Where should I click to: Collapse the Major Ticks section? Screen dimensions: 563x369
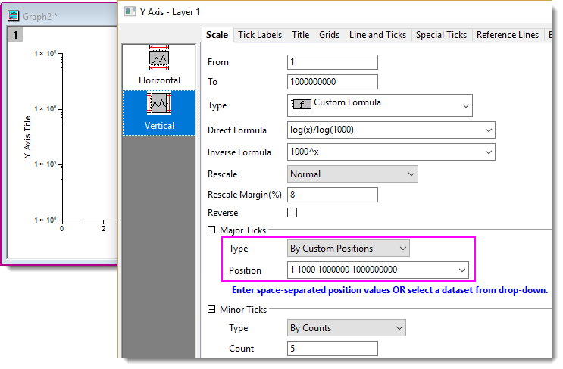[x=211, y=230]
